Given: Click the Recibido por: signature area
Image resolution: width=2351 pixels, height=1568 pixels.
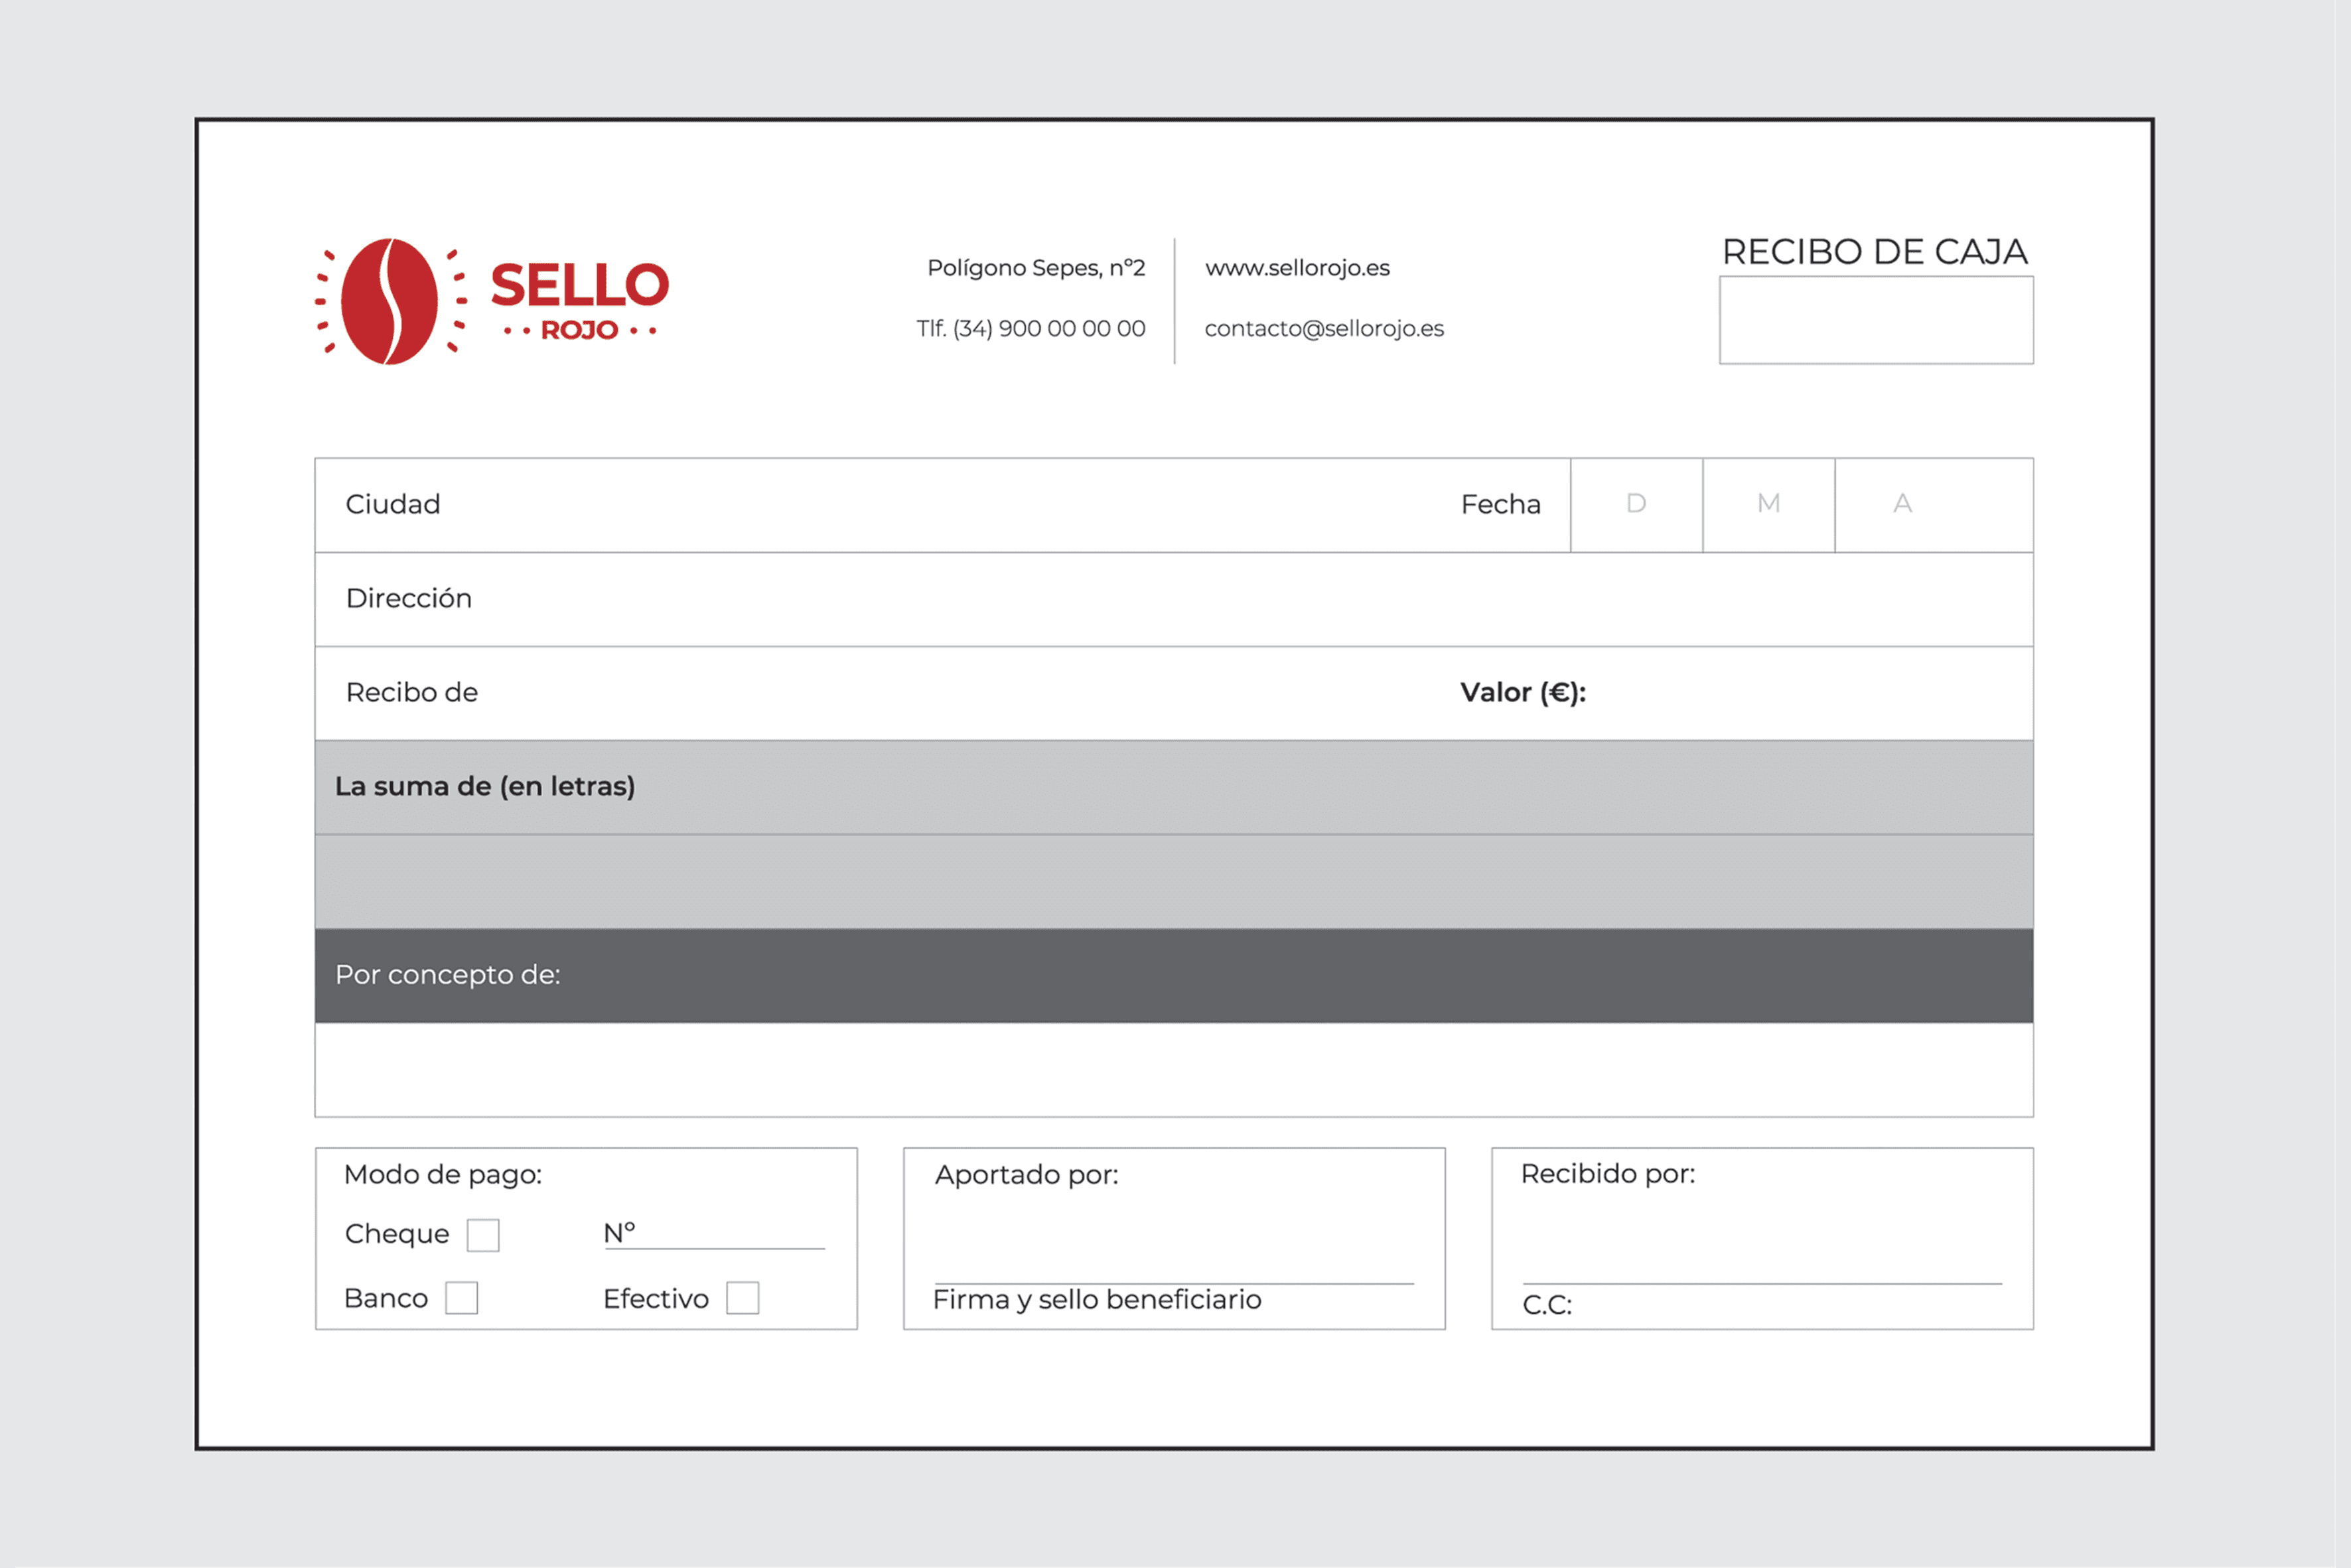Looking at the screenshot, I should click(x=1762, y=1238).
